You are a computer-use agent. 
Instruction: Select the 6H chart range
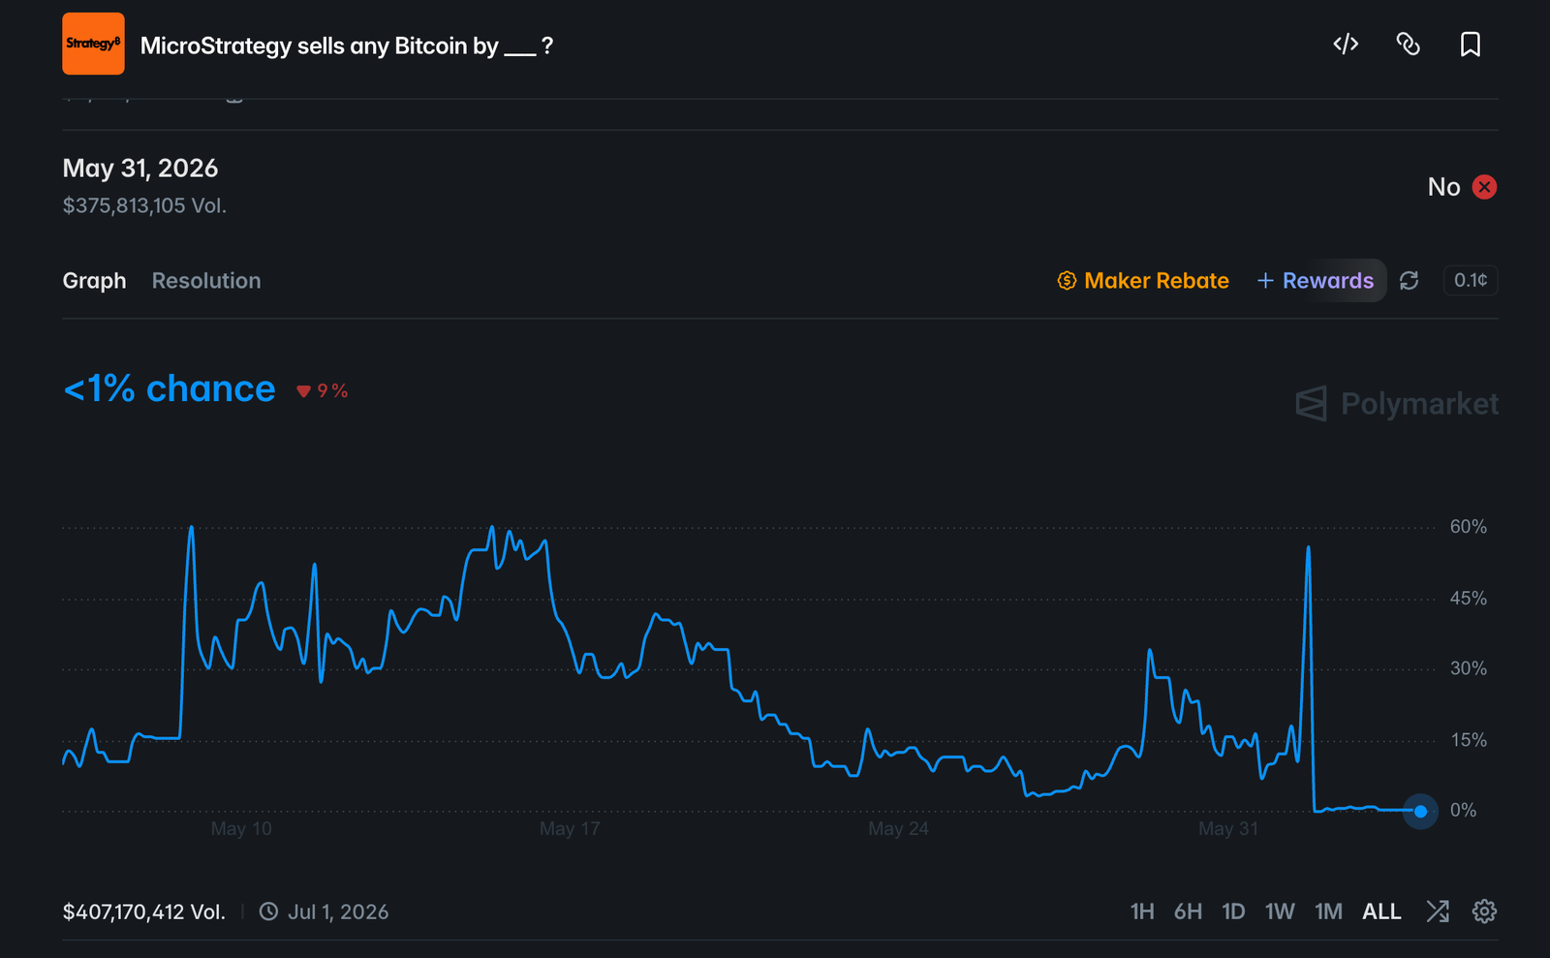1188,912
